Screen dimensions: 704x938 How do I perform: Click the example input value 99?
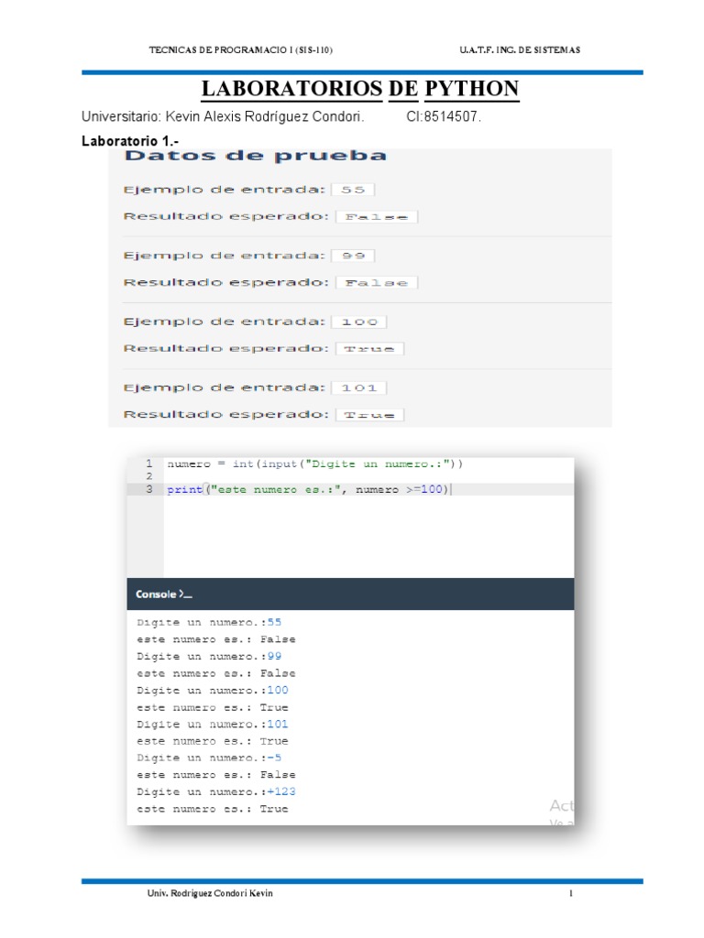coord(353,256)
